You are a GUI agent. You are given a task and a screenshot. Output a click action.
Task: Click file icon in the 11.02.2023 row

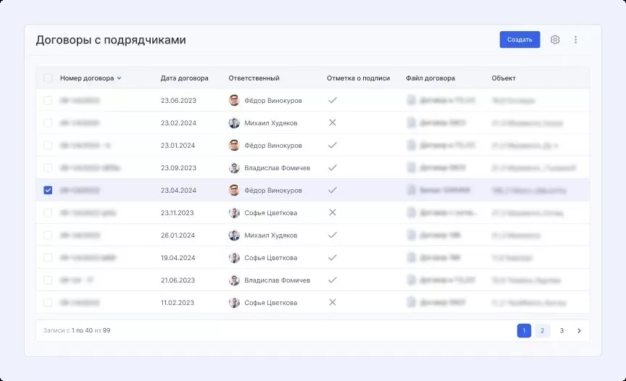411,303
